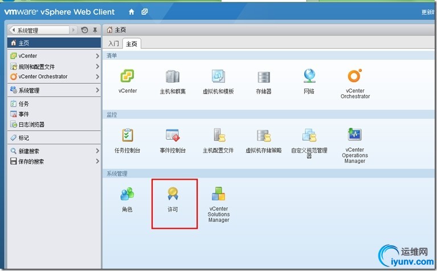The image size is (437, 271).
Task: Open vCenter Solutions Manager icon
Action: pyautogui.click(x=219, y=193)
